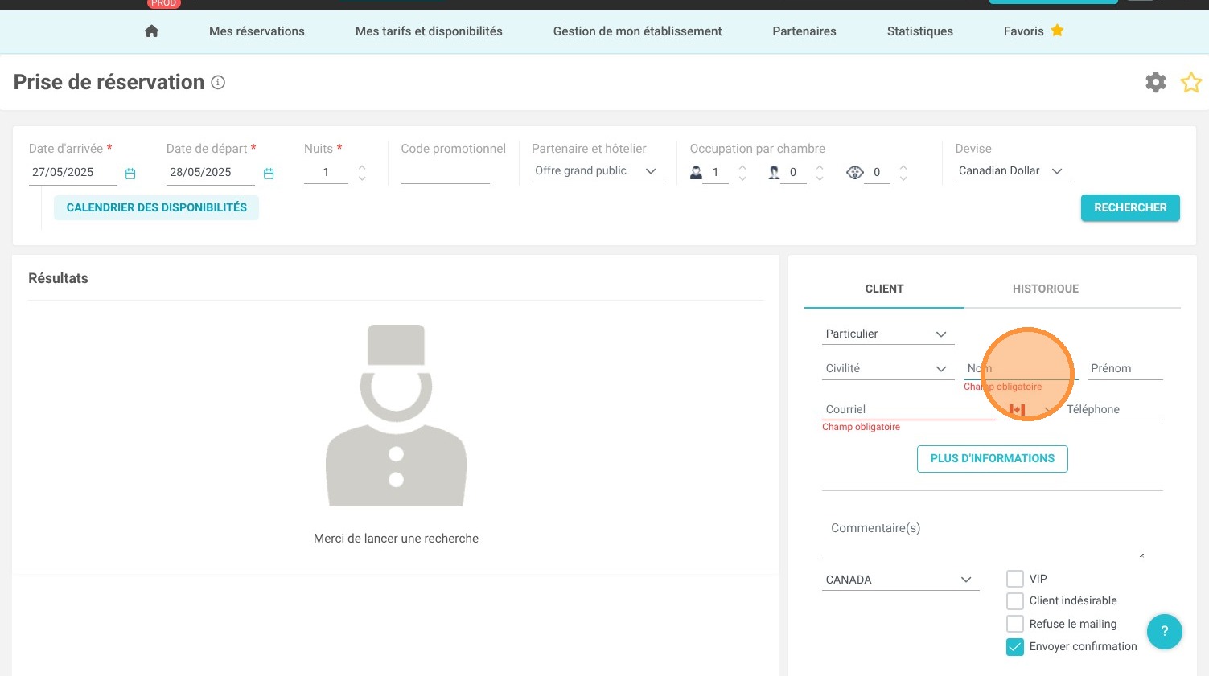
Task: Open the help question mark bubble
Action: (1164, 632)
